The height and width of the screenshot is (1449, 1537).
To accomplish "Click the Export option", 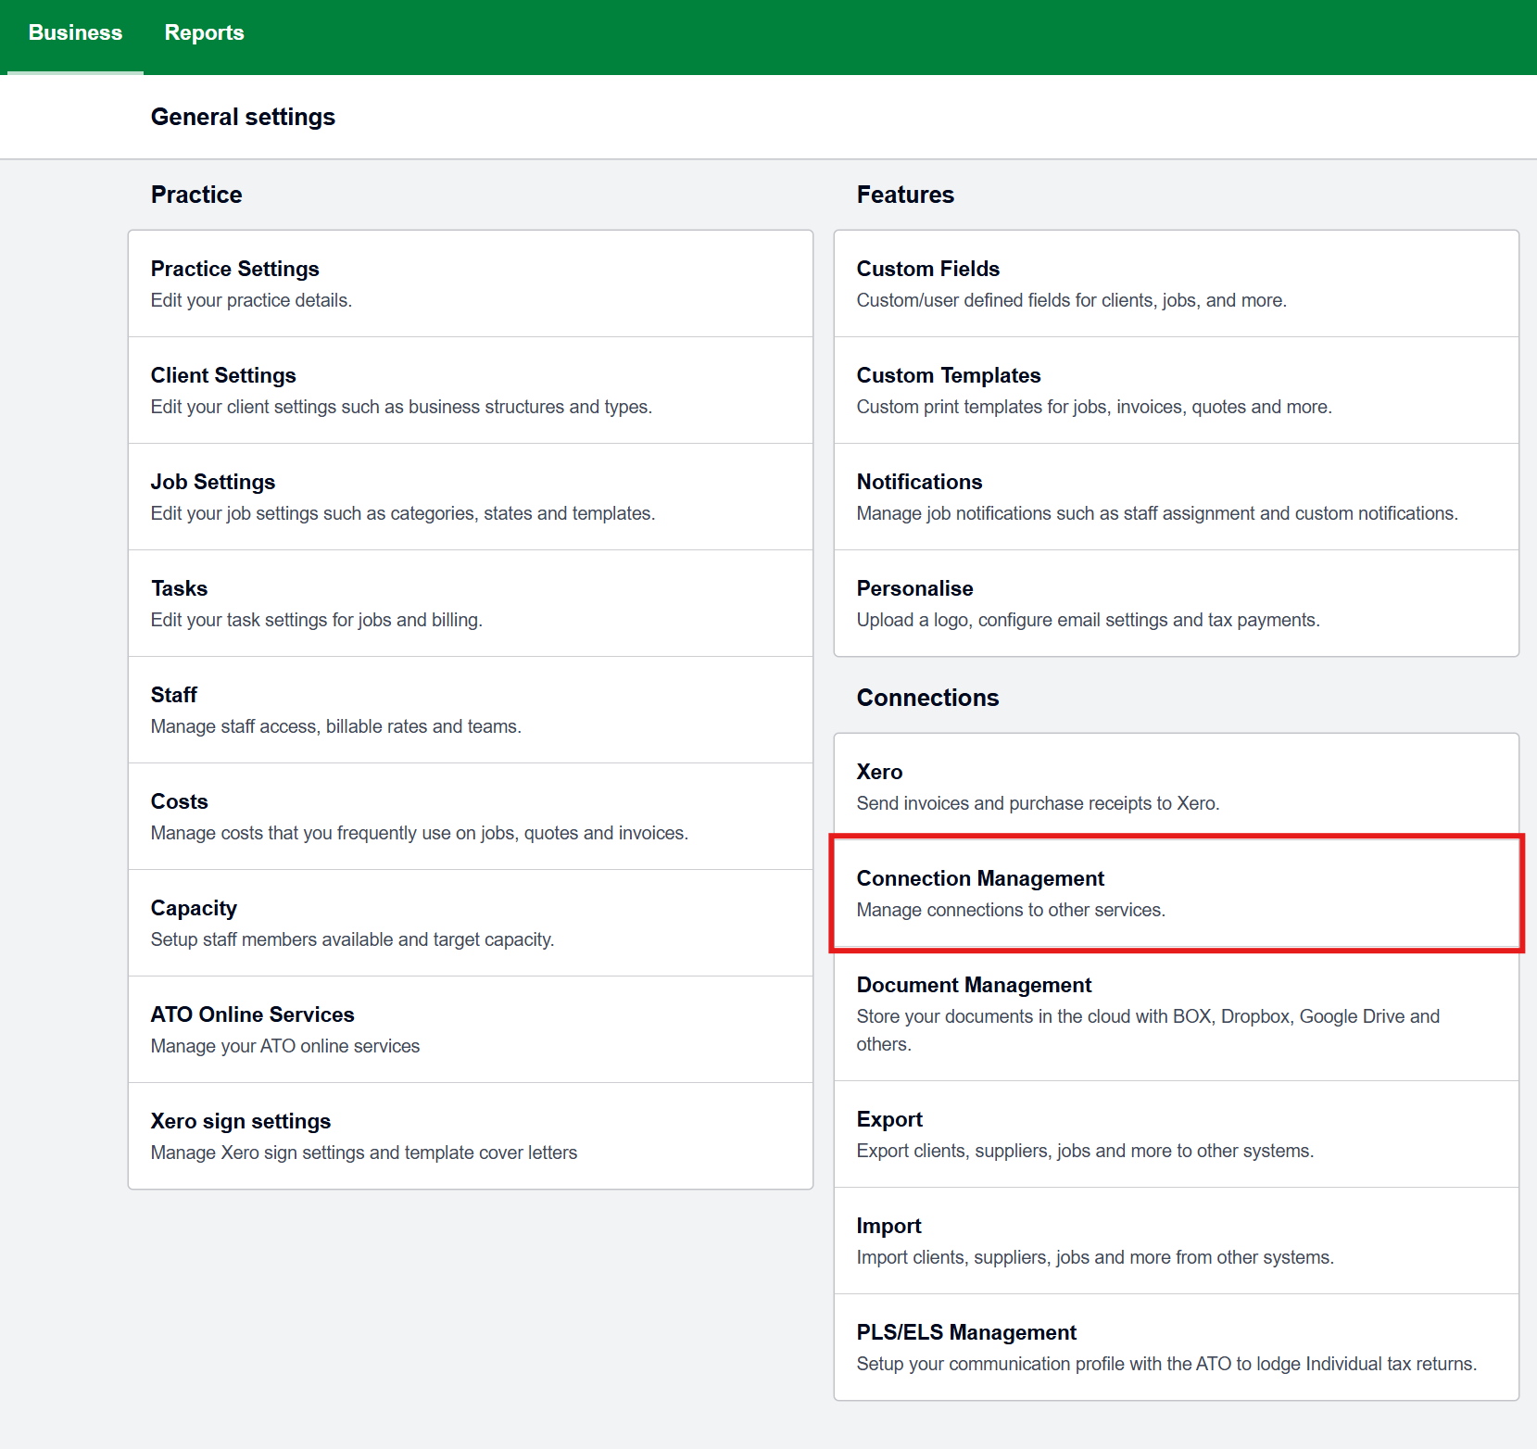I will coord(889,1119).
